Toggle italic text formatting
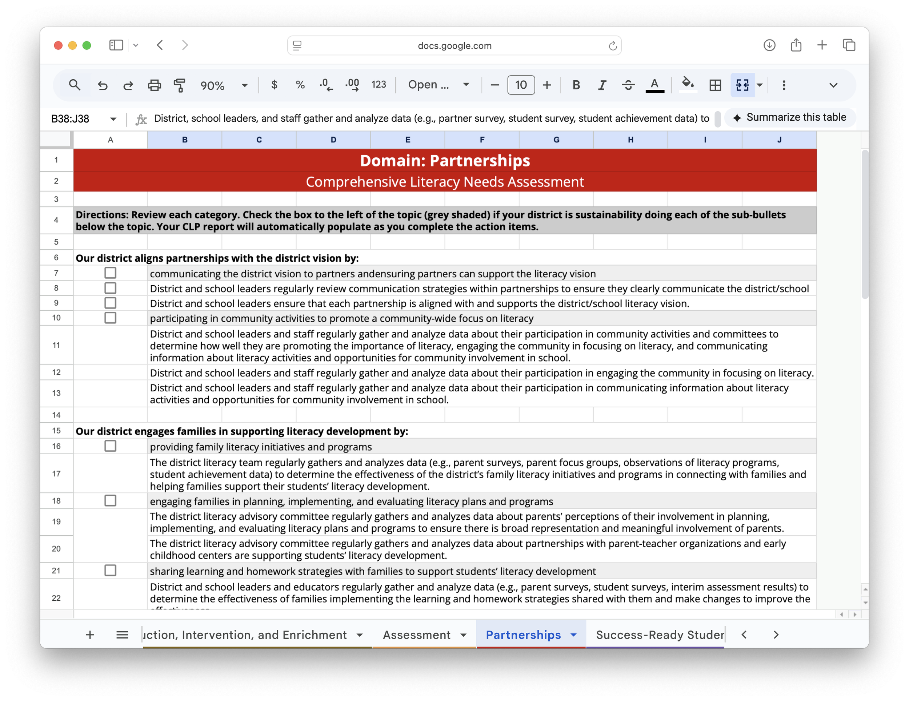909x701 pixels. click(x=602, y=85)
